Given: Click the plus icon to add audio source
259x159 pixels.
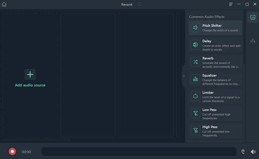Looking at the screenshot, I should click(x=30, y=74).
